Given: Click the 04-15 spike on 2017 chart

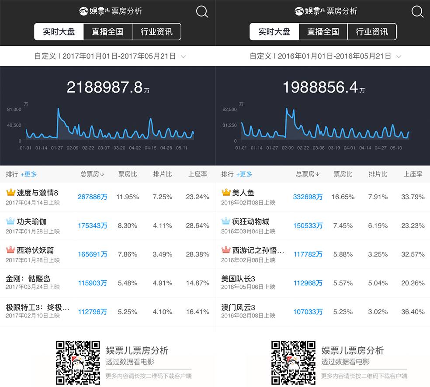Looking at the screenshot, I should [x=150, y=119].
